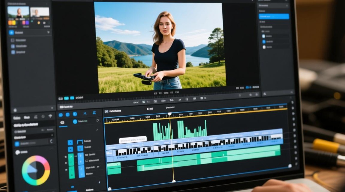Click the fan-shaped icon in the color panel's top row
This screenshot has height=192, width=345.
pyautogui.click(x=50, y=116)
